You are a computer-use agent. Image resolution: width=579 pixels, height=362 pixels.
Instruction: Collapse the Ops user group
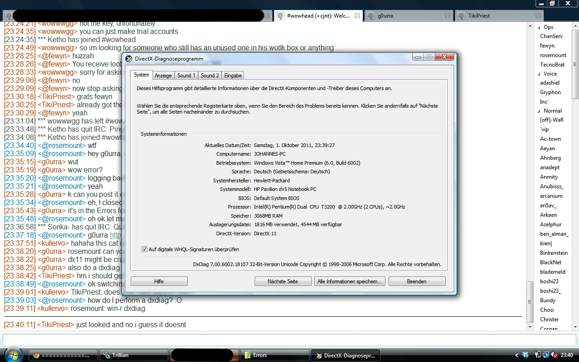539,27
